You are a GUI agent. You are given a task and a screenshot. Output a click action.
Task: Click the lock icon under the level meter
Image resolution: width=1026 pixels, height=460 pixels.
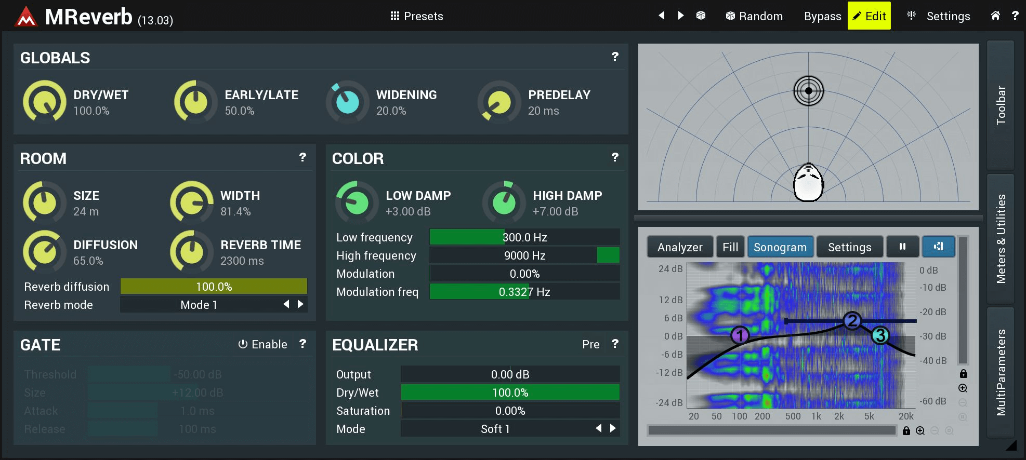963,374
